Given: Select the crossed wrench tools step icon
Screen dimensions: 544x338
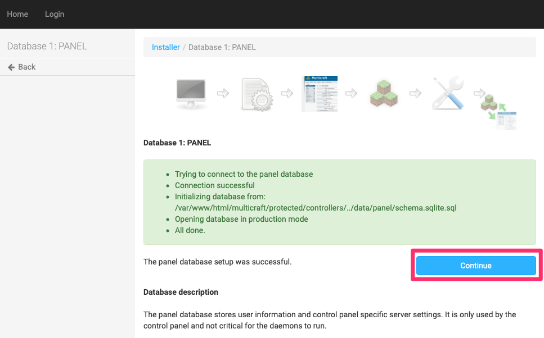Looking at the screenshot, I should coord(447,93).
